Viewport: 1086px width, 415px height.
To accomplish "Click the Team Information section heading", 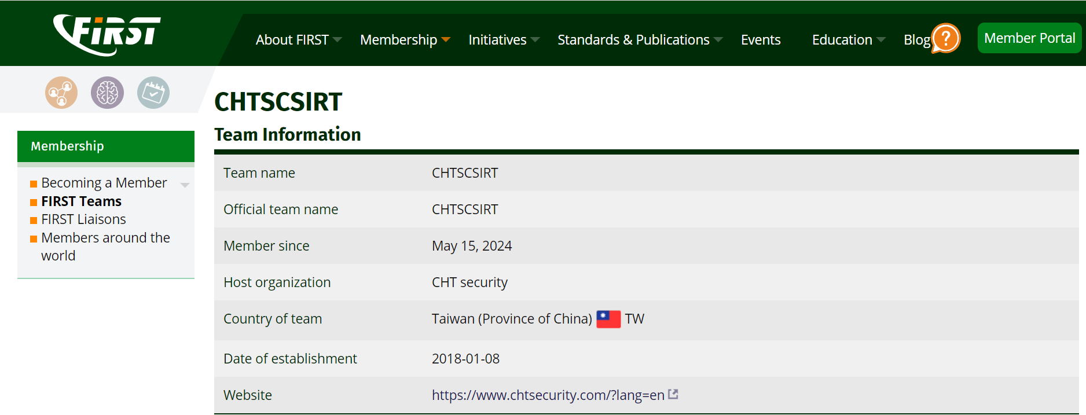I will [288, 134].
